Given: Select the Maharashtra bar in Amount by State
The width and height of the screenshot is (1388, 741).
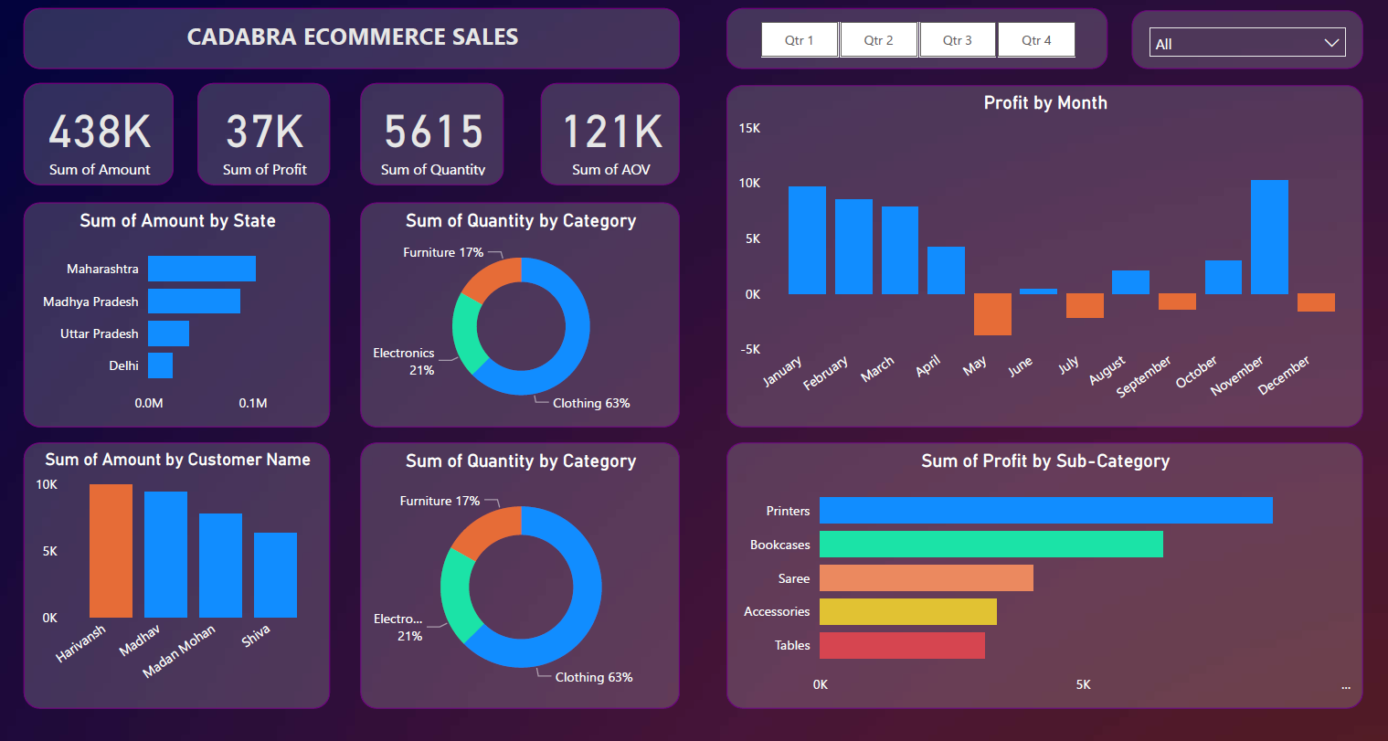Looking at the screenshot, I should [x=201, y=268].
